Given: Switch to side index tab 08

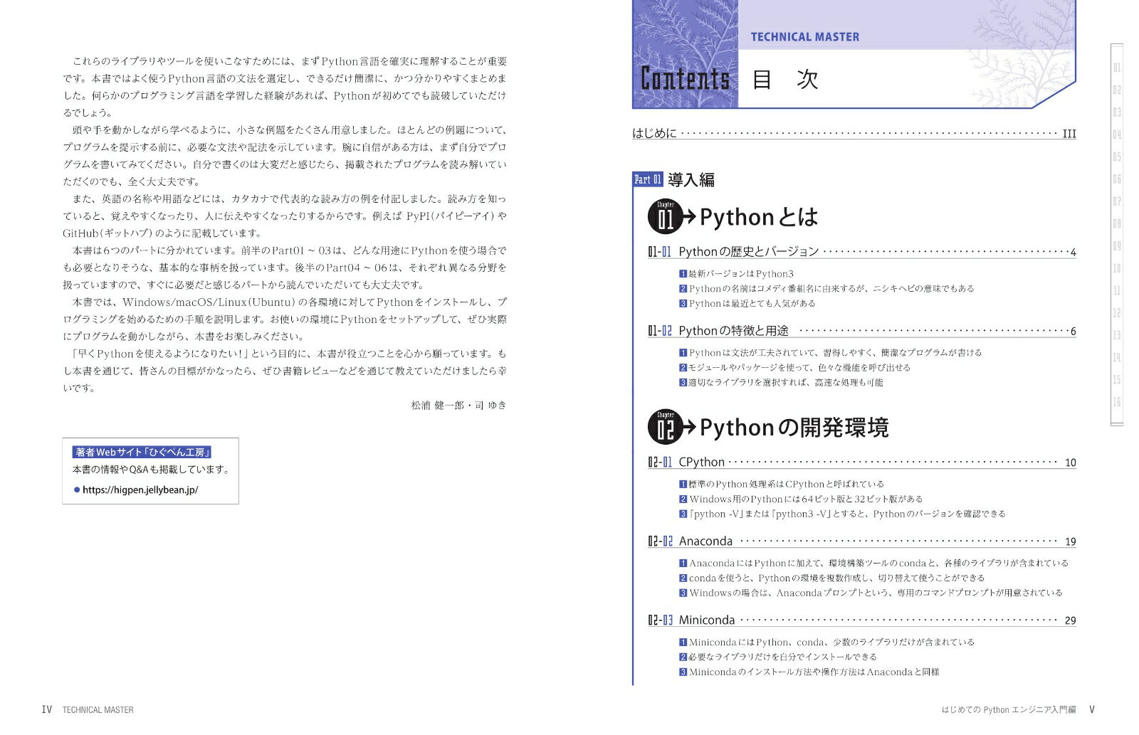Looking at the screenshot, I should click(x=1117, y=223).
